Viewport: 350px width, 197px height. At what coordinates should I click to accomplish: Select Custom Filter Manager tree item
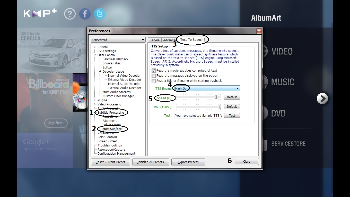[x=118, y=96]
